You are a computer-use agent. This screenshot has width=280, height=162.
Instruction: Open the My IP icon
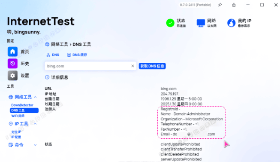(231, 23)
